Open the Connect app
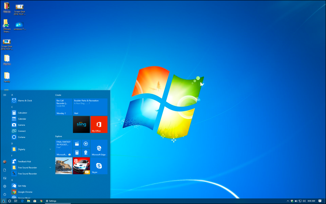The width and height of the screenshot is (326, 204). click(x=31, y=131)
